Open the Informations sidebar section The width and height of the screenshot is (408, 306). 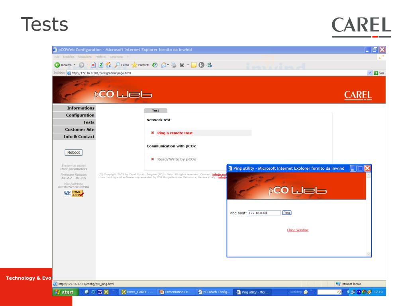[x=74, y=108]
